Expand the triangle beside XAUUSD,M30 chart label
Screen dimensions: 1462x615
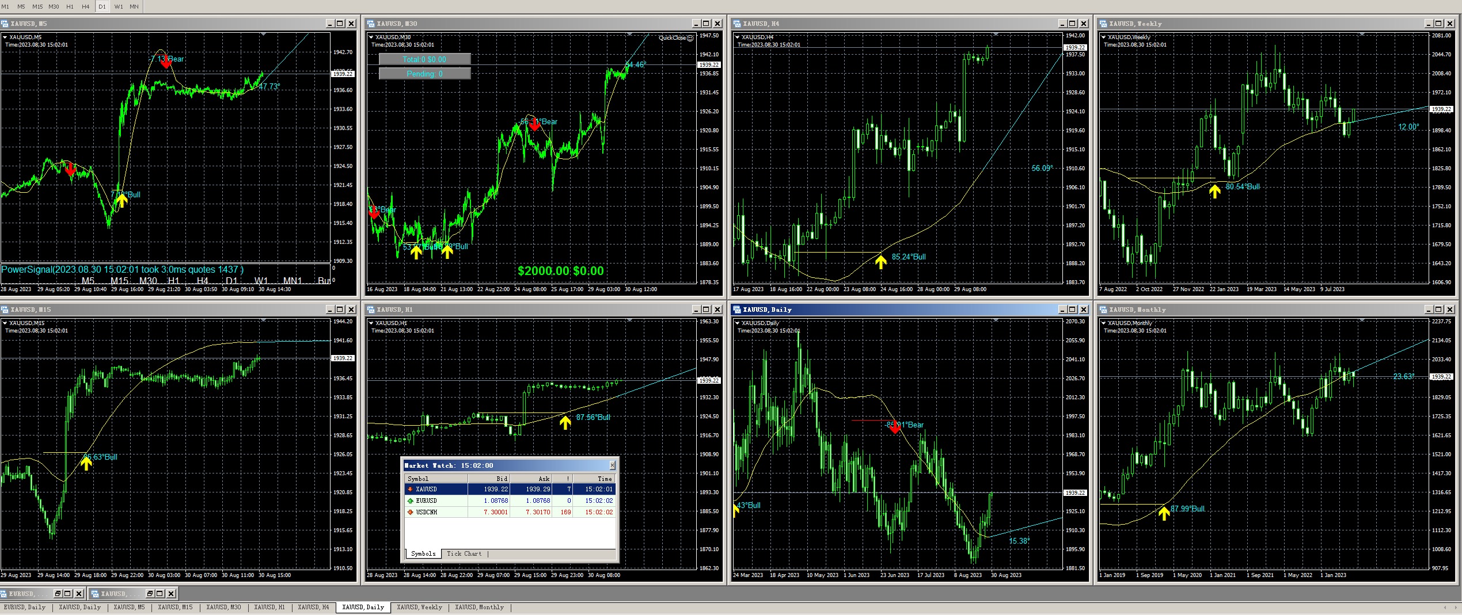coord(372,37)
